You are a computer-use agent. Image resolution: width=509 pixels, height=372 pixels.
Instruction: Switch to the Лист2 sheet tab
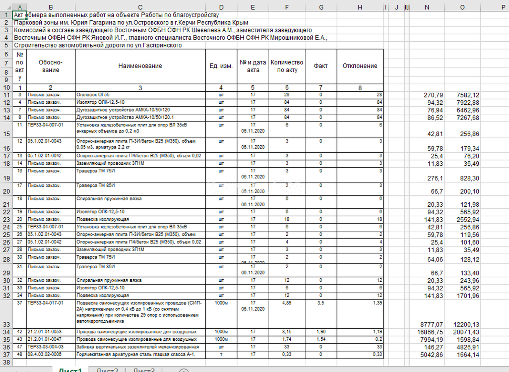pos(107,370)
